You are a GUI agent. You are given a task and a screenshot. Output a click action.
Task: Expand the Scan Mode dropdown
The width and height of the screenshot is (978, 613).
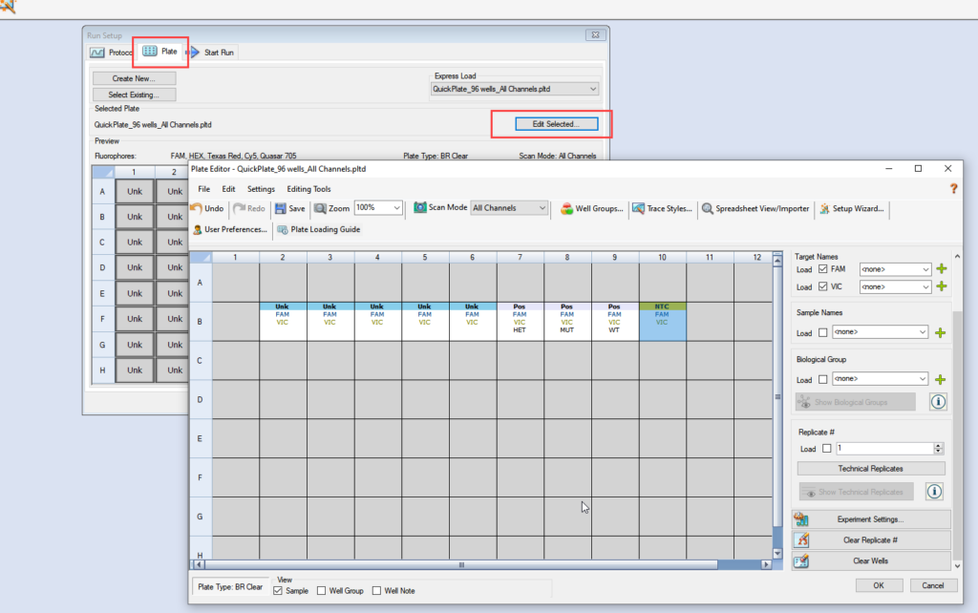tap(542, 208)
